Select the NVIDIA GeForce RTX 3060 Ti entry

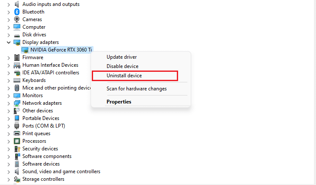[61, 50]
